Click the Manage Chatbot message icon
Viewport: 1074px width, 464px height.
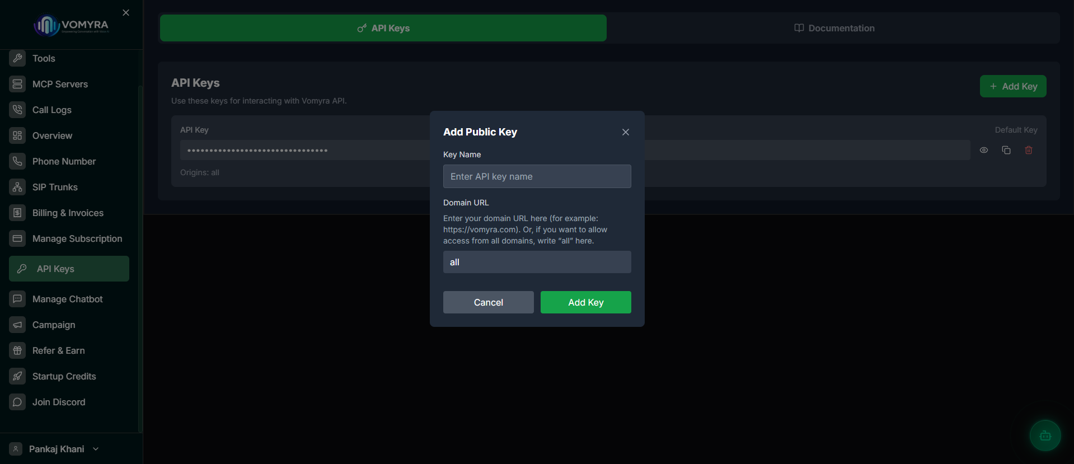click(17, 299)
